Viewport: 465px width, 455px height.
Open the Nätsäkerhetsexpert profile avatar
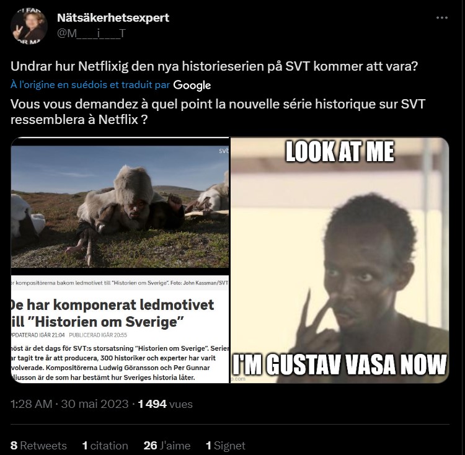click(29, 26)
